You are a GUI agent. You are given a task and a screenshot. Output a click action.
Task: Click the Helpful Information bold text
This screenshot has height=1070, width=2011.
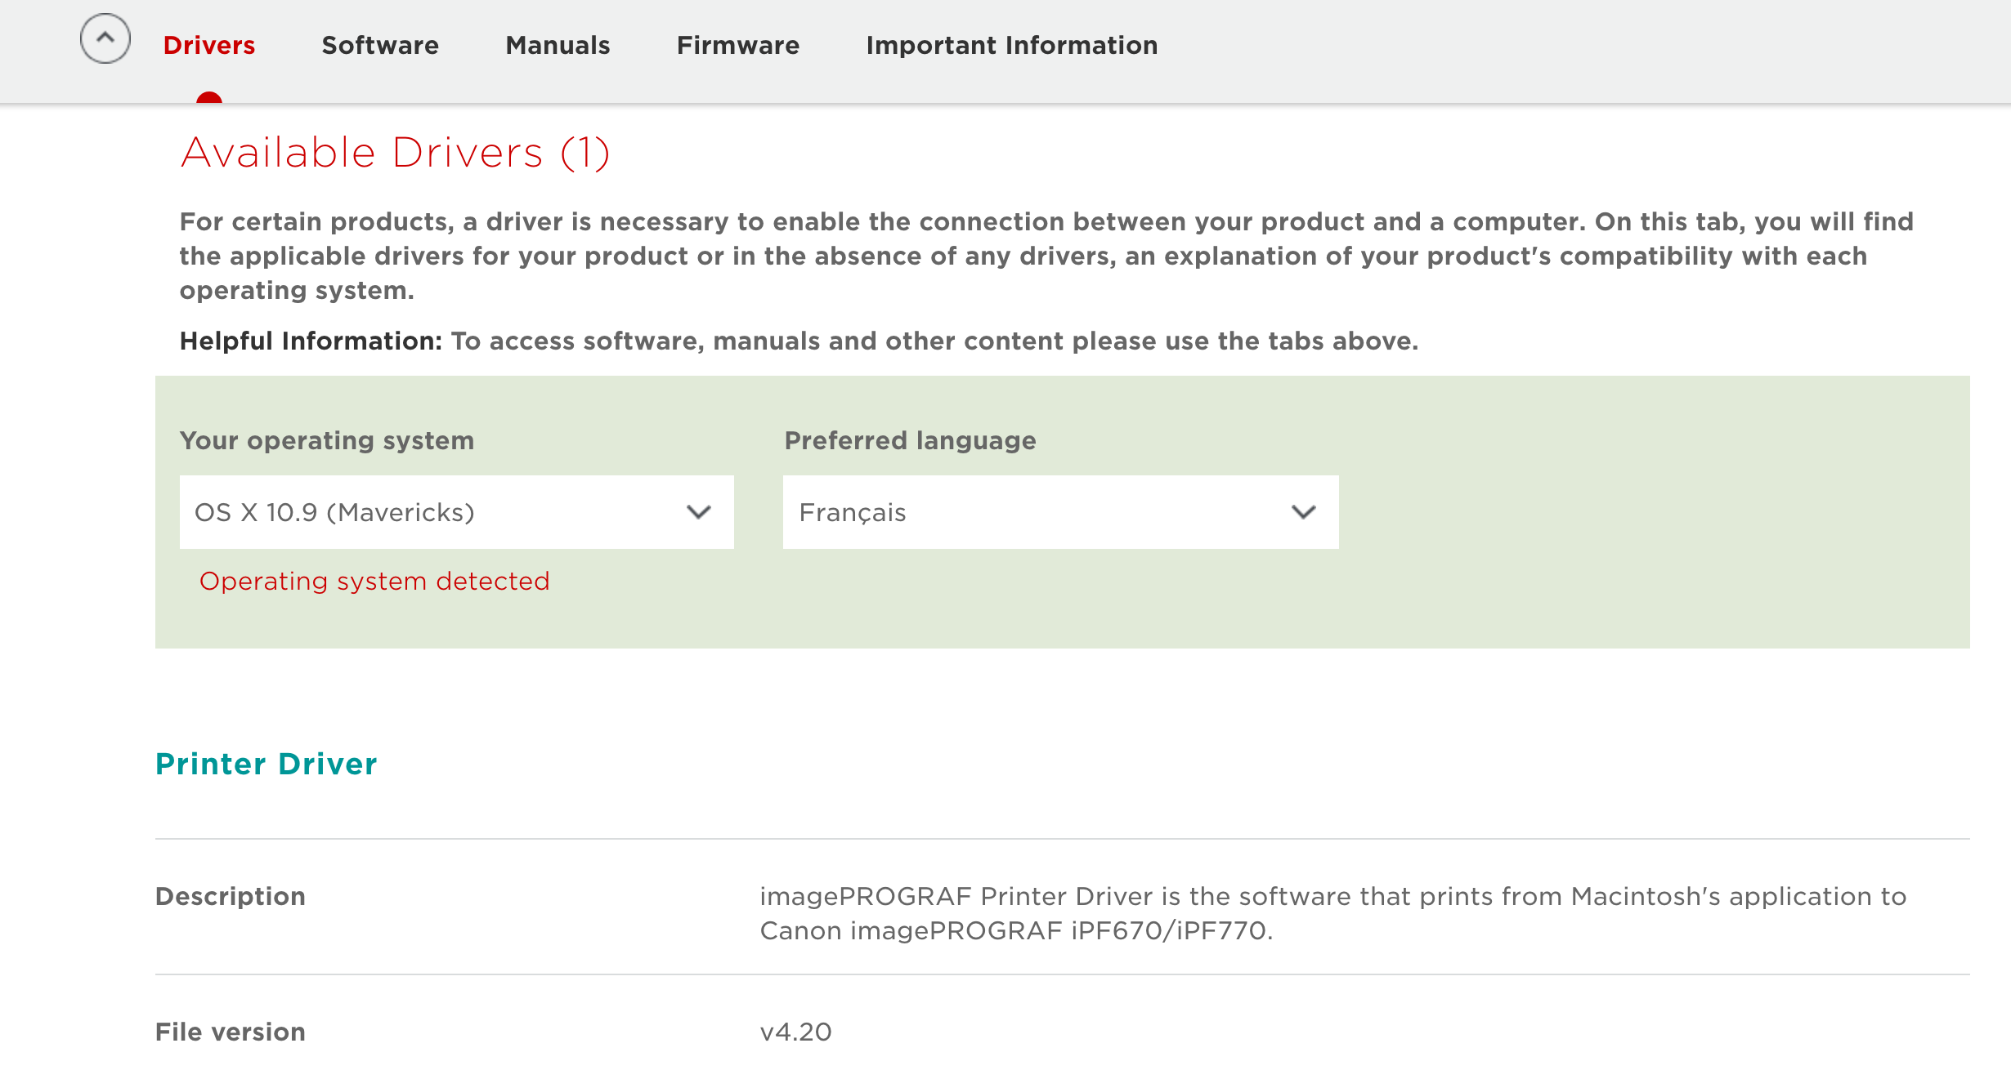(311, 341)
